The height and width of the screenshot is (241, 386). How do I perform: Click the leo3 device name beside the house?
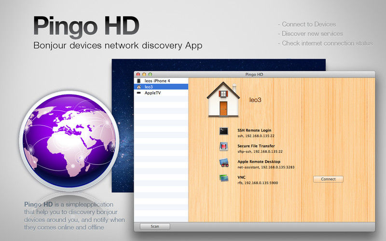255,100
